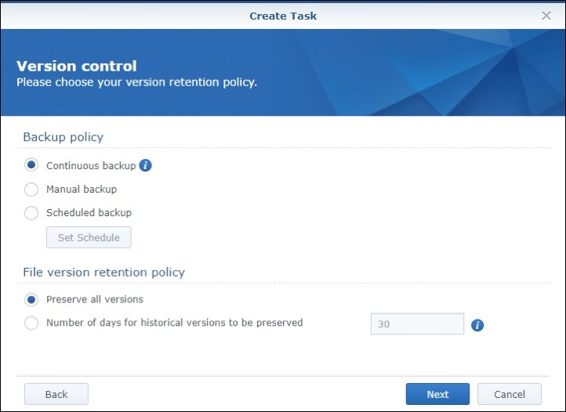Screen dimensions: 566x412
Task: Click the 'Preserve all versions' label text
Action: [95, 299]
